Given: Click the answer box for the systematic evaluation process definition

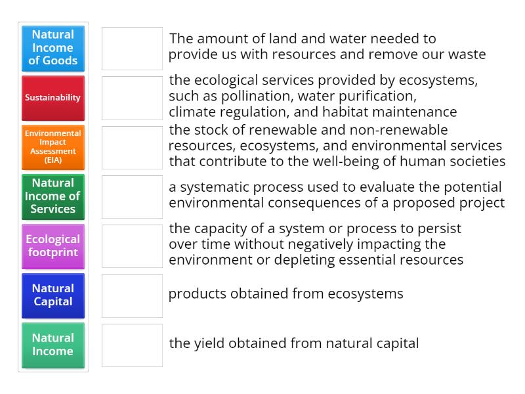Looking at the screenshot, I should [131, 196].
